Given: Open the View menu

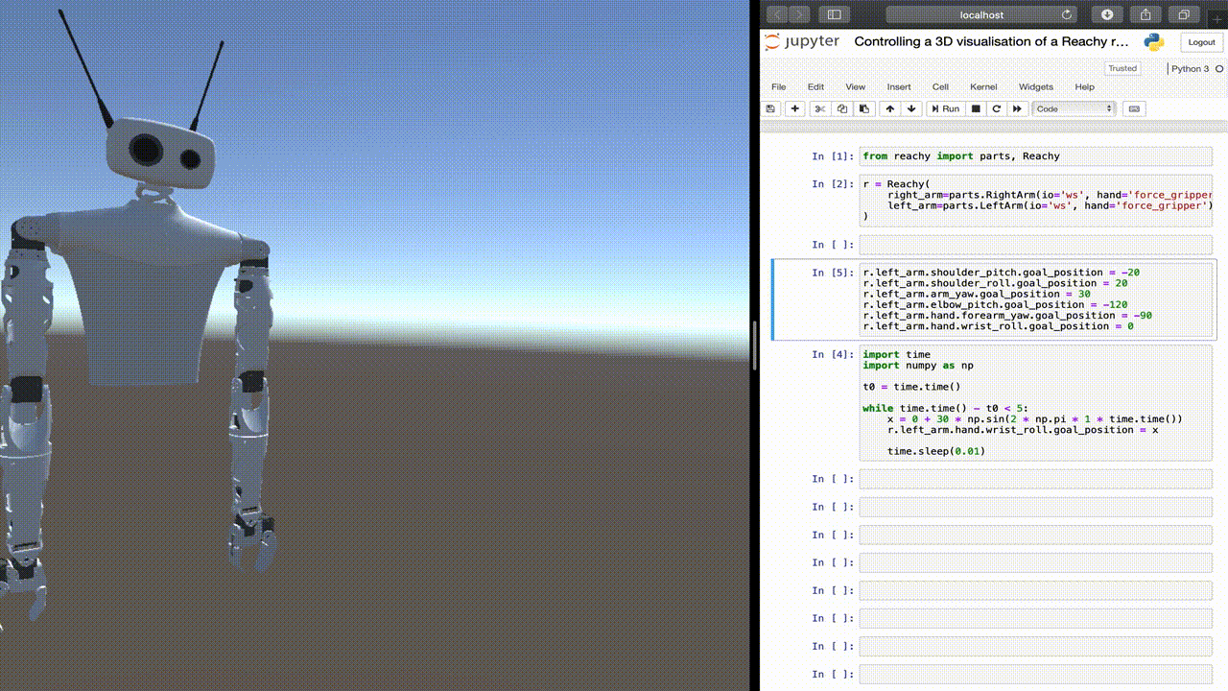Looking at the screenshot, I should pos(855,86).
